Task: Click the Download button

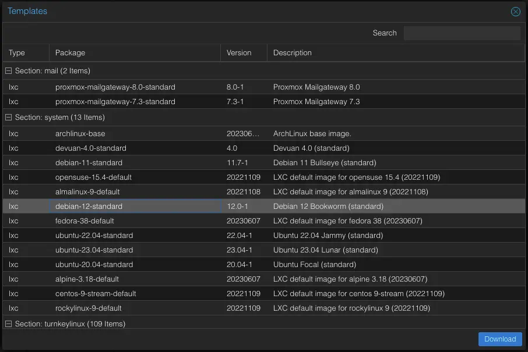Action: [x=499, y=339]
